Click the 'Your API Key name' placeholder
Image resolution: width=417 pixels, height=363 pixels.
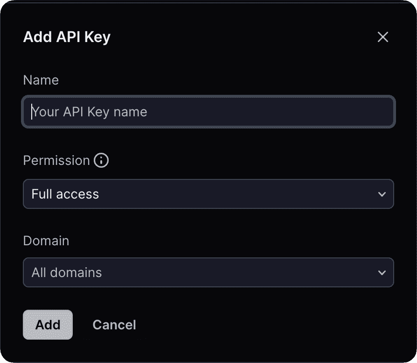click(90, 112)
